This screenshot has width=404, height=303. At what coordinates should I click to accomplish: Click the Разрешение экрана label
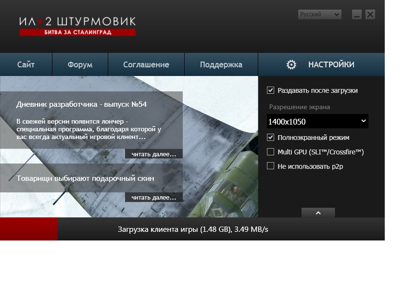[x=299, y=107]
